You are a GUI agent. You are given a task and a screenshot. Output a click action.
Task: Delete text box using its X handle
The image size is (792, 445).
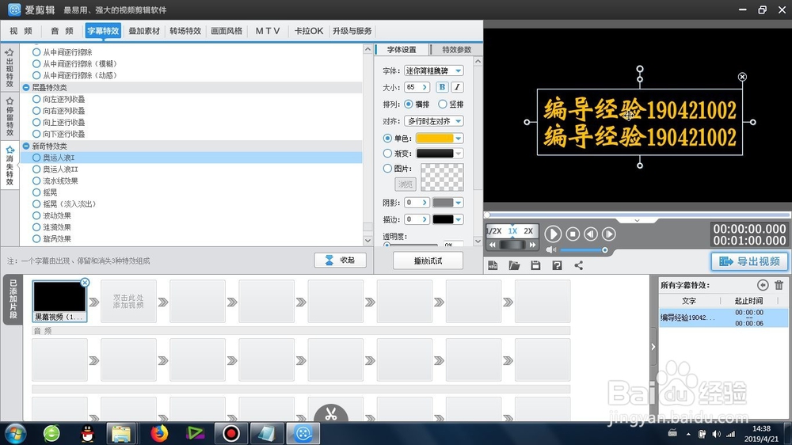(x=742, y=77)
